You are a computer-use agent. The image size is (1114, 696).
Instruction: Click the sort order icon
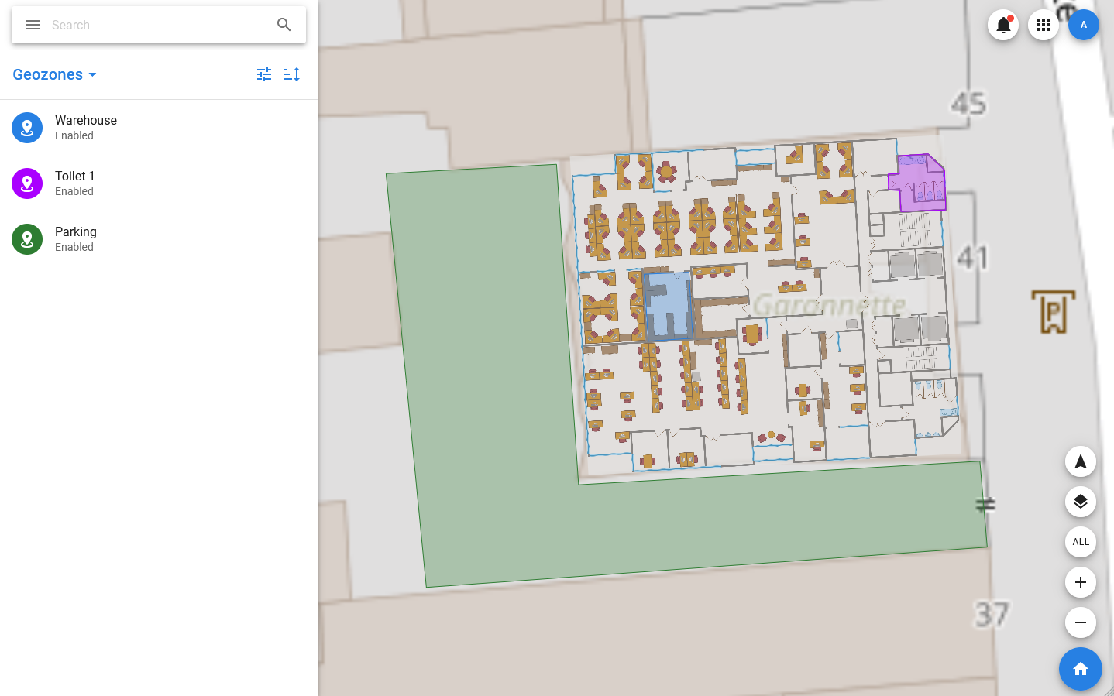[292, 74]
